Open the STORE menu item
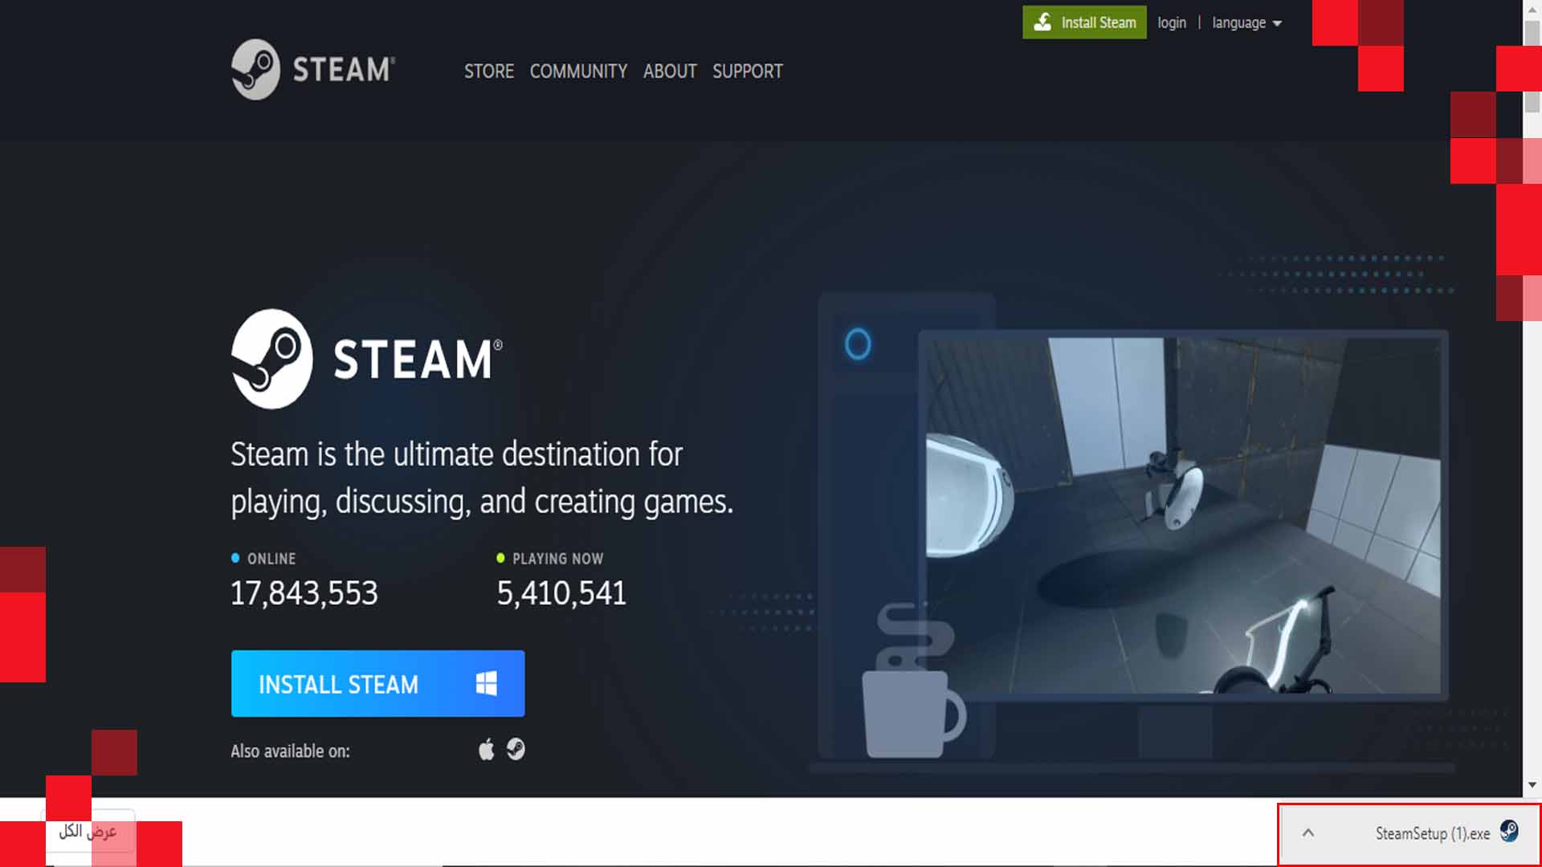Image resolution: width=1542 pixels, height=867 pixels. [x=489, y=71]
